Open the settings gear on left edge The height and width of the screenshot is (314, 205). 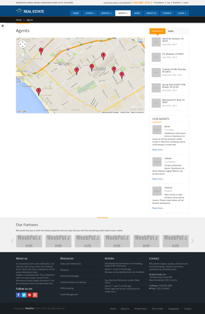click(3, 26)
